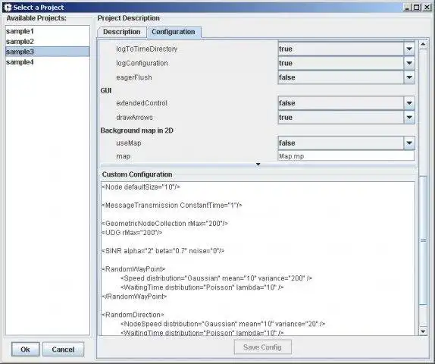
Task: Maximize the Select a Project window
Action: [x=417, y=8]
